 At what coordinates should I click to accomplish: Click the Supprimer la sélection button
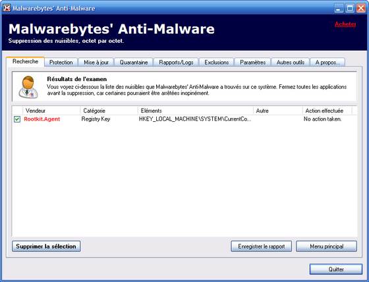coord(46,246)
